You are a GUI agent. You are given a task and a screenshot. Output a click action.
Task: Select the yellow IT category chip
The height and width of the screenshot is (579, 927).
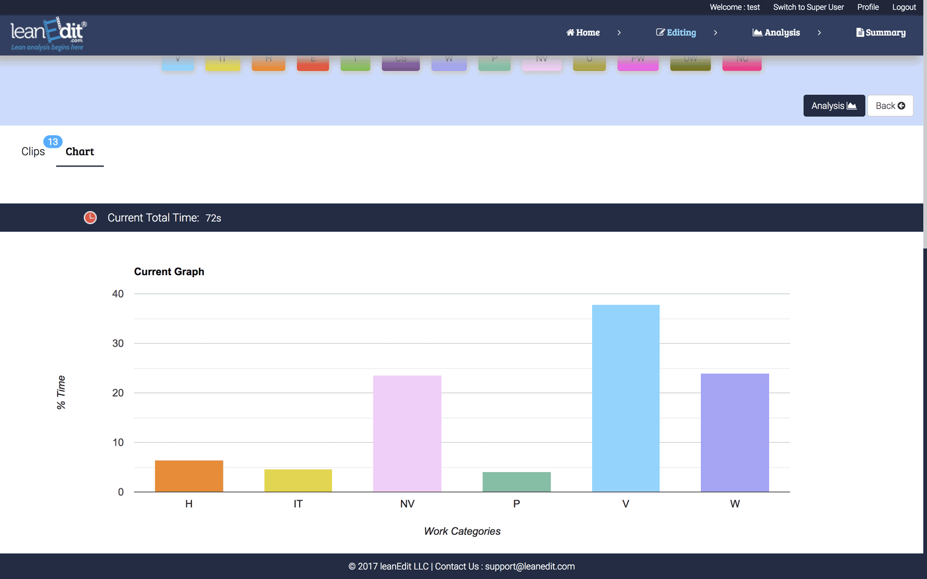tap(223, 62)
